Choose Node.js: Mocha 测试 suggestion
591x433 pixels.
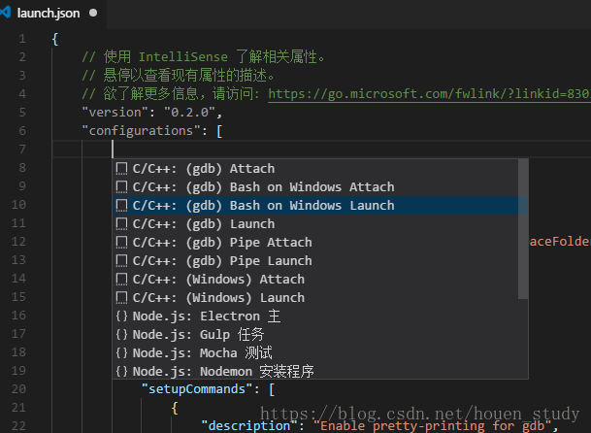coord(315,353)
